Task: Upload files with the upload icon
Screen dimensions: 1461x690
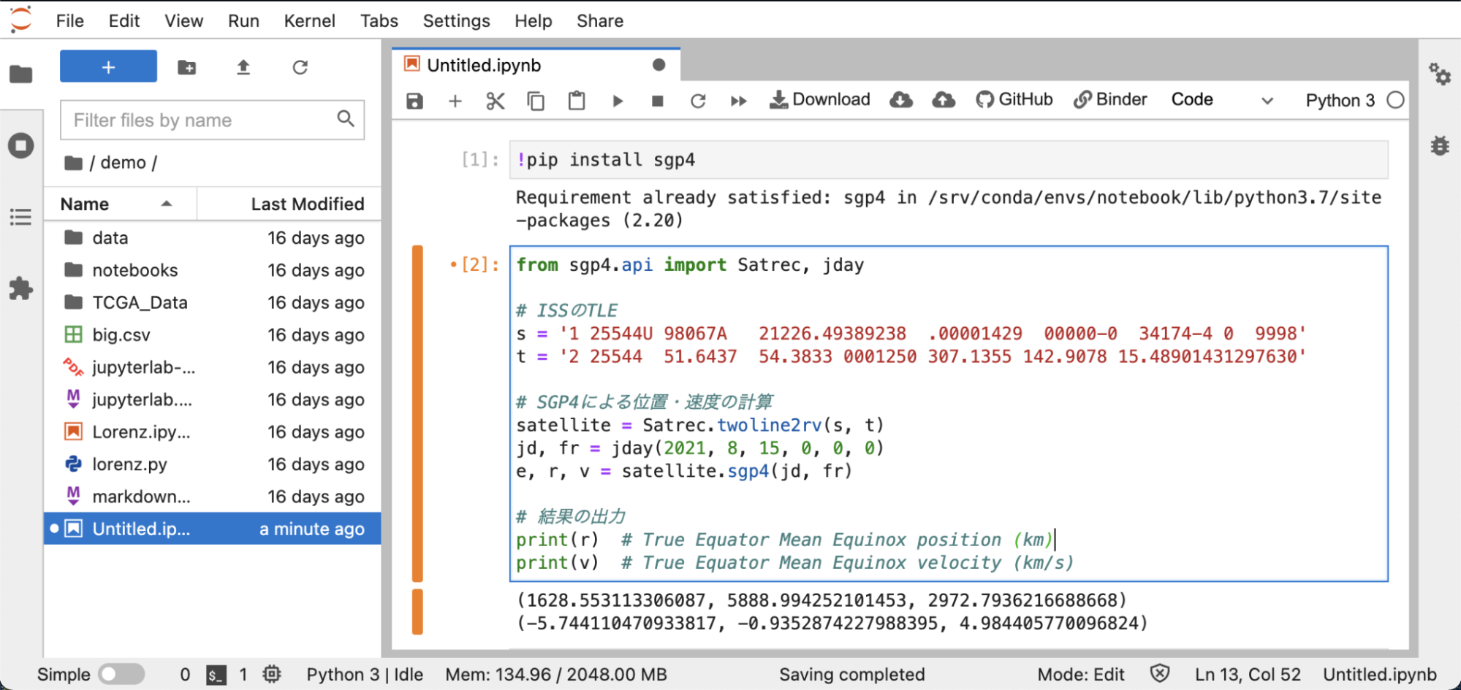Action: [243, 67]
